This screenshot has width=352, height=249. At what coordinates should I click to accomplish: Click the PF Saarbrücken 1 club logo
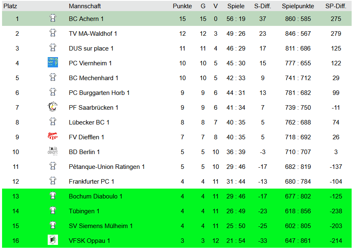(x=53, y=106)
